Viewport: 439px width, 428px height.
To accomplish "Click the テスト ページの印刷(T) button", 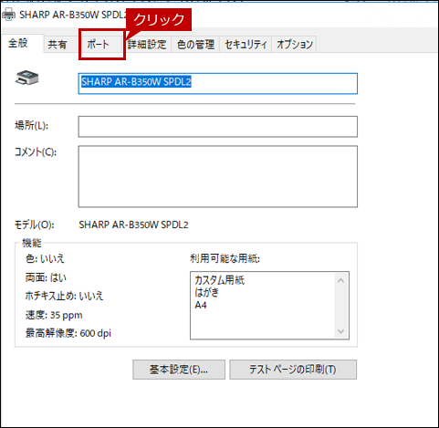I will pos(293,370).
